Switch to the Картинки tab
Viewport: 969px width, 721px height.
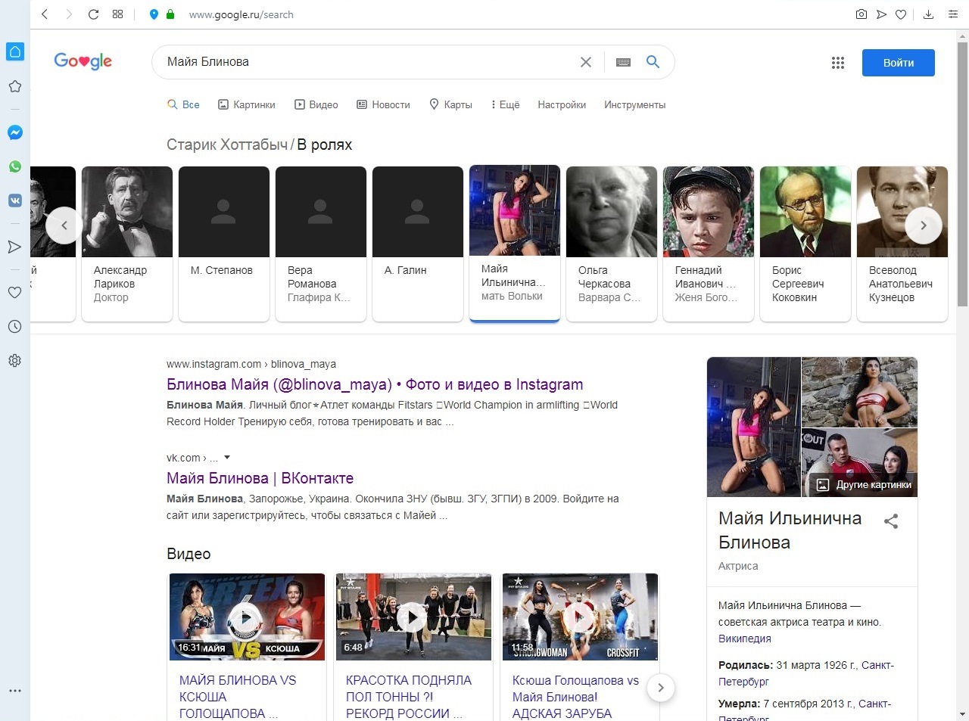tap(247, 104)
